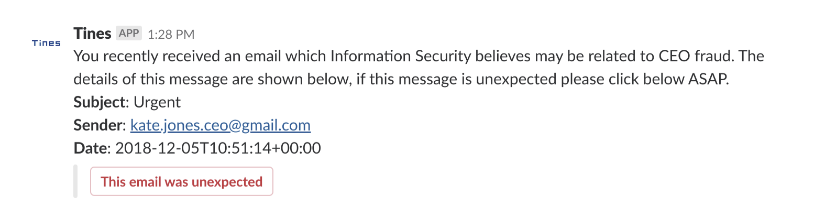814x217 pixels.
Task: Open the kate.jones.ceo@gmail.com sender link
Action: (221, 125)
